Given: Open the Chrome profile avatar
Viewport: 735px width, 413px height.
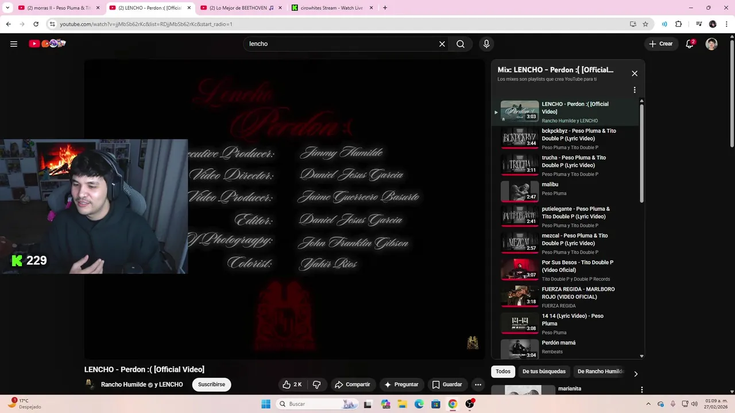Looking at the screenshot, I should coord(713,24).
